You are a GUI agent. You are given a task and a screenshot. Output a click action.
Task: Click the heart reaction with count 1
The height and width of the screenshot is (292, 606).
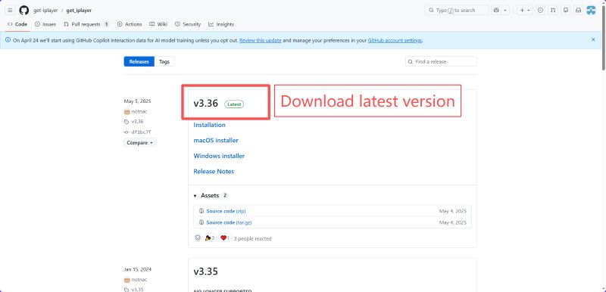click(x=225, y=238)
